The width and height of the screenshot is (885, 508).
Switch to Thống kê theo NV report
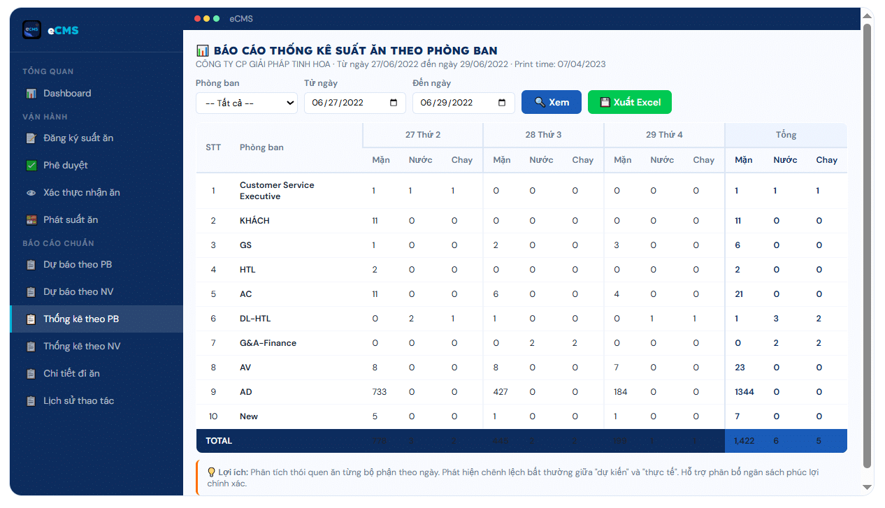tap(96, 347)
